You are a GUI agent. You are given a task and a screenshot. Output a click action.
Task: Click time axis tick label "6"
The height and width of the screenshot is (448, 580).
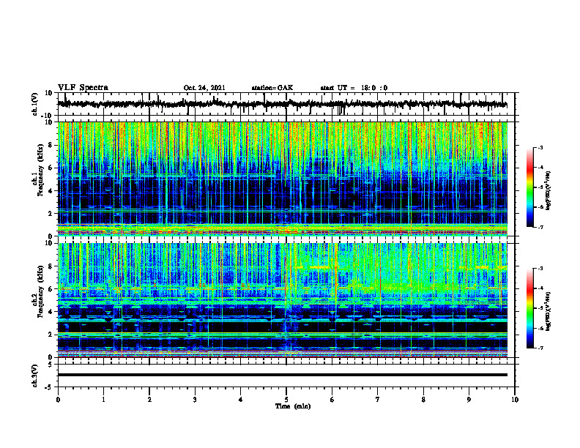(x=332, y=400)
